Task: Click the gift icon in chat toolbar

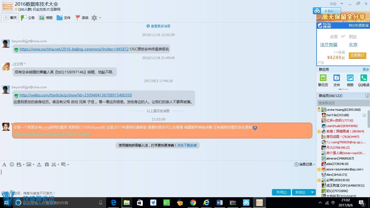Action: point(47,164)
